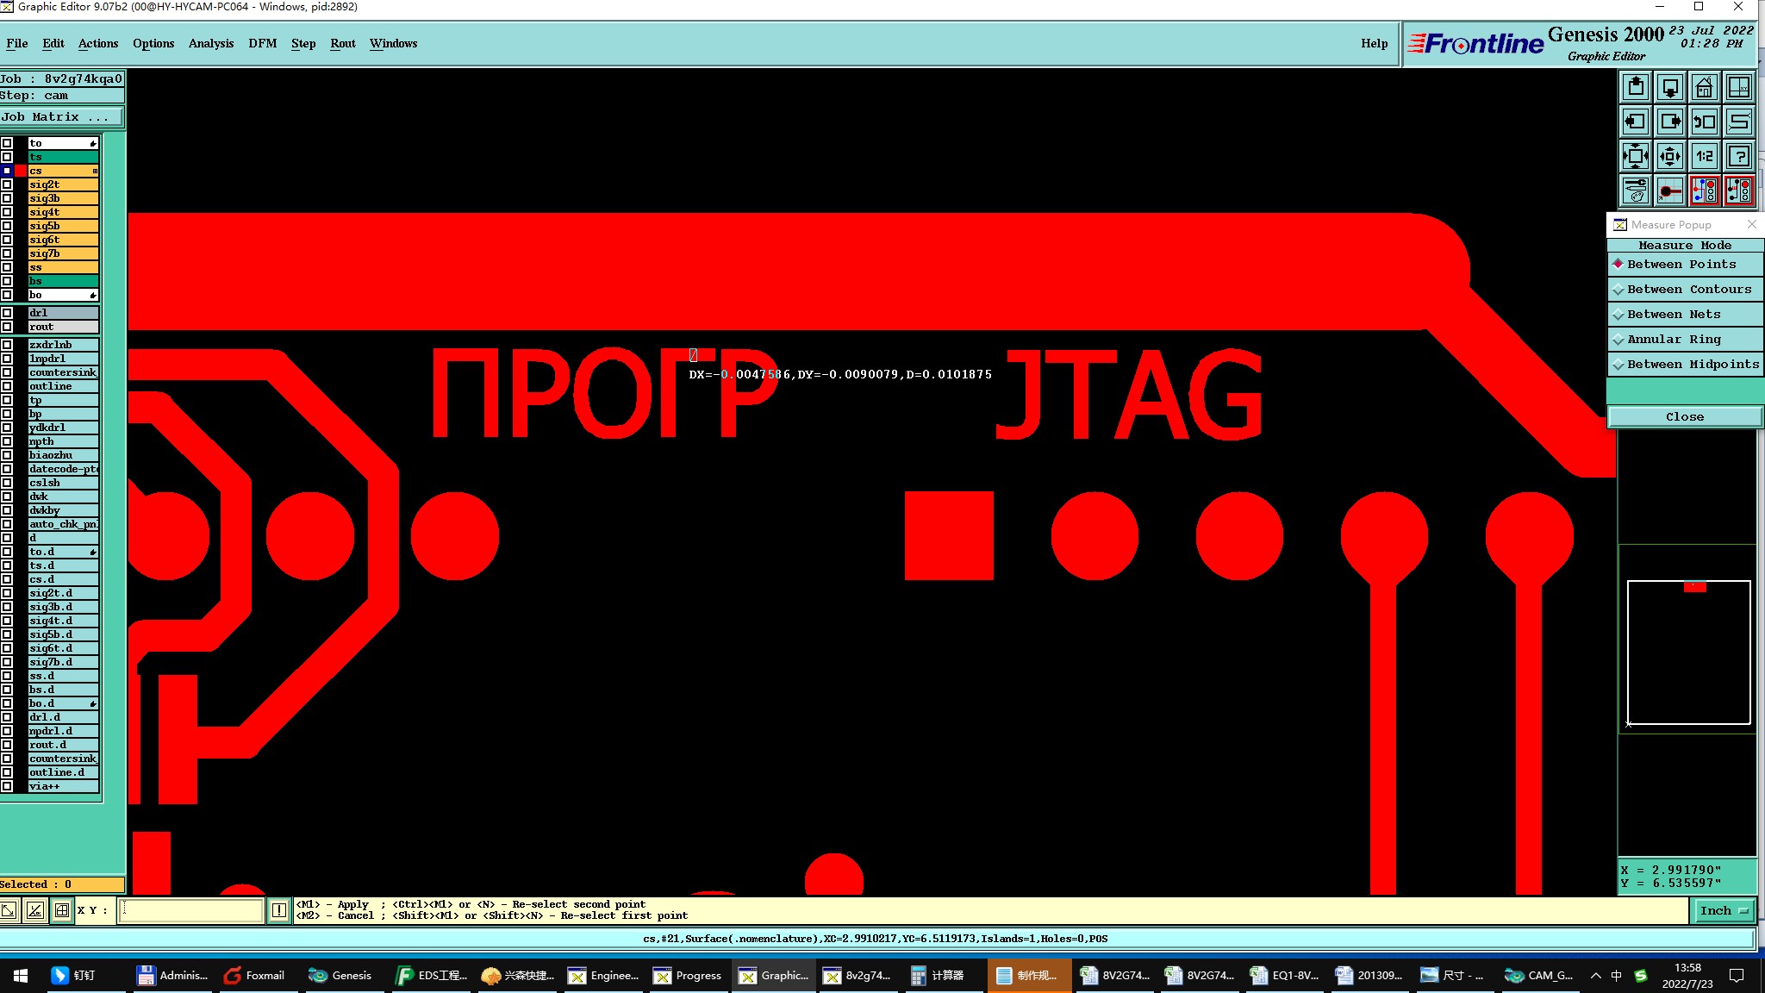Click the Close button in Measure Popup

tap(1684, 417)
